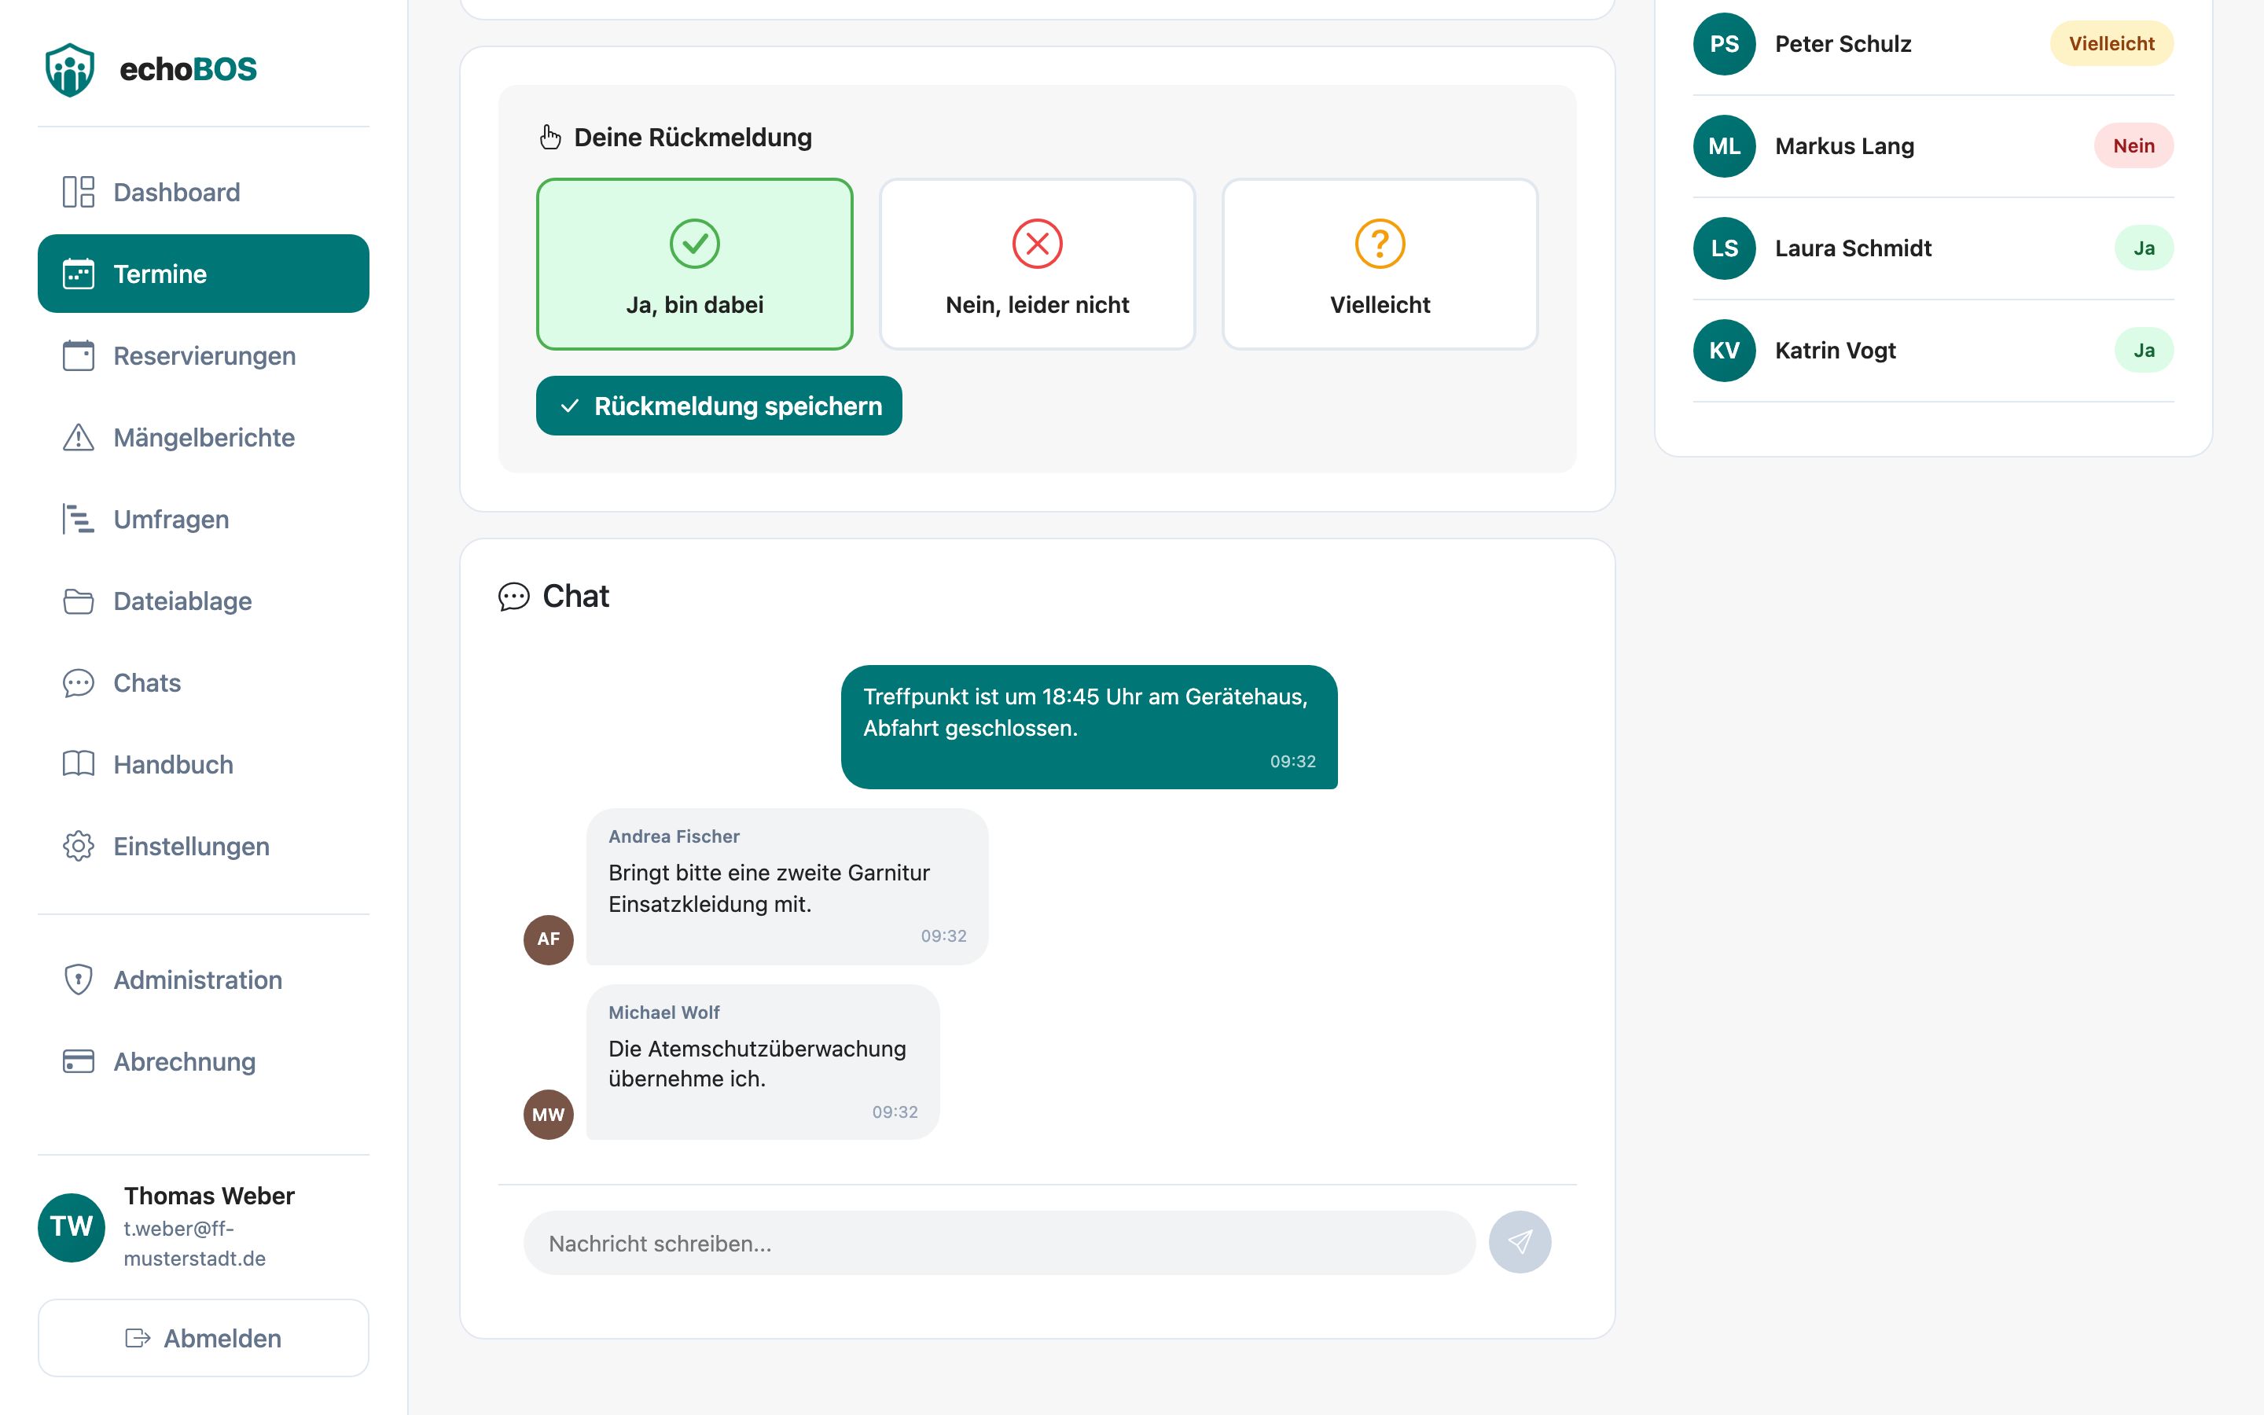2264x1415 pixels.
Task: Click the Abrechnung credit card icon
Action: 79,1061
